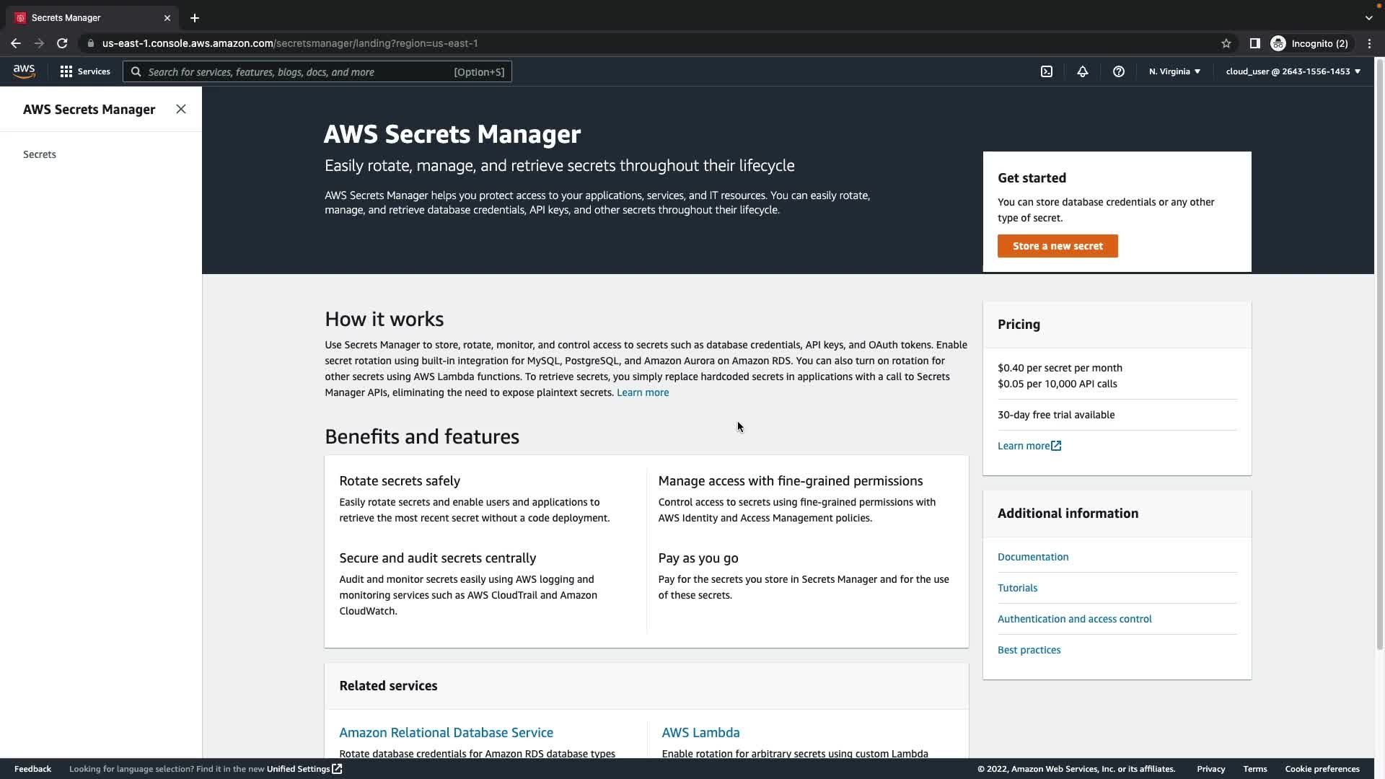Select Secrets in the left navigation
The width and height of the screenshot is (1385, 779).
point(40,154)
